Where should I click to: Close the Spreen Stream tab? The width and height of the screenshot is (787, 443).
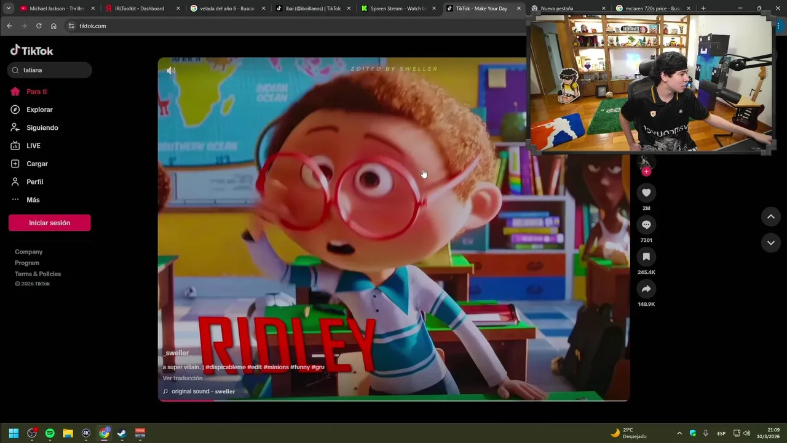(x=433, y=9)
